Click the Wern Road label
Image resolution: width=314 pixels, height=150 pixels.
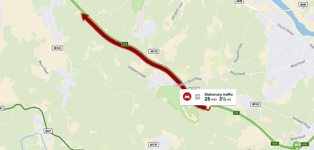pyautogui.click(x=43, y=67)
